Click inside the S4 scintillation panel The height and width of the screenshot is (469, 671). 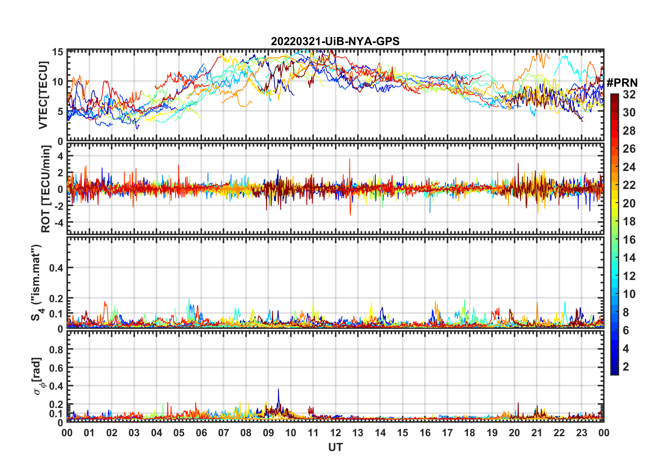click(335, 282)
